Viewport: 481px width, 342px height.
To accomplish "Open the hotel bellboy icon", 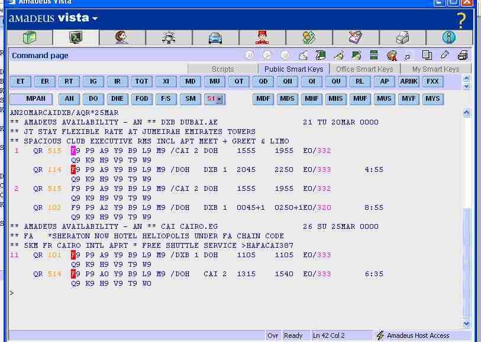I will click(262, 37).
